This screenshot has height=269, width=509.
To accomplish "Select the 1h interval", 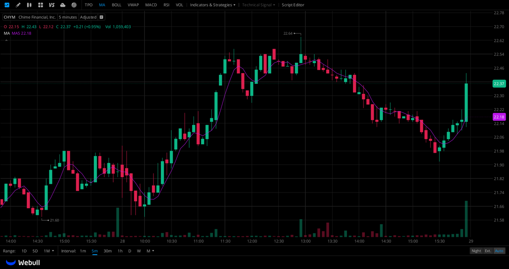I will pos(120,251).
